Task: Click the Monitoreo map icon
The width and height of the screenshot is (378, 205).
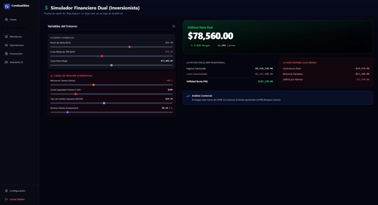Action: [x=6, y=36]
